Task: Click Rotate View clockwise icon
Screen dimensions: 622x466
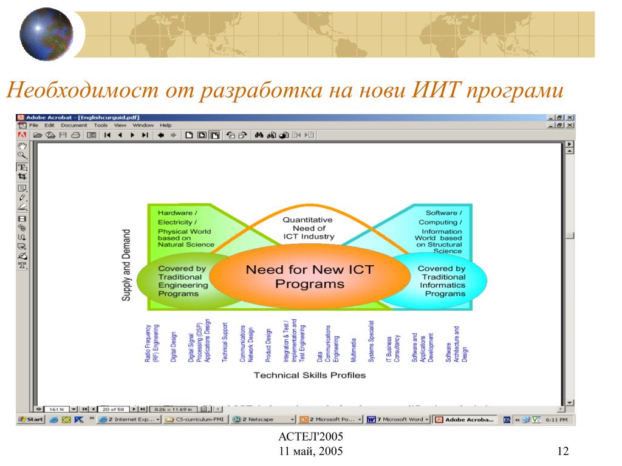Action: (243, 135)
